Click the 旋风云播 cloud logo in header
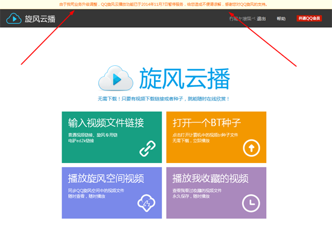The height and width of the screenshot is (236, 332). tap(14, 19)
